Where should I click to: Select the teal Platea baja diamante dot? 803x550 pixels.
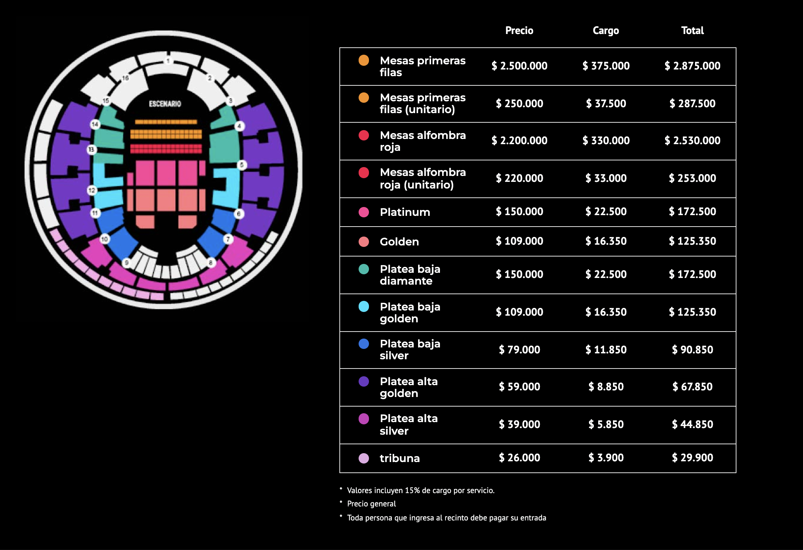pyautogui.click(x=364, y=269)
